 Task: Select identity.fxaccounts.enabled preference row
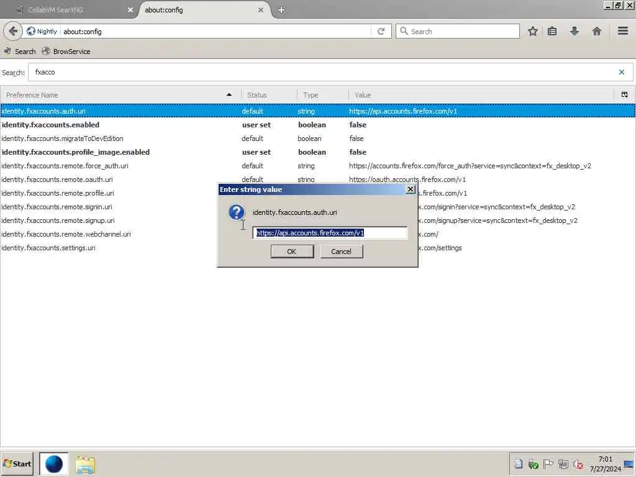click(x=317, y=124)
